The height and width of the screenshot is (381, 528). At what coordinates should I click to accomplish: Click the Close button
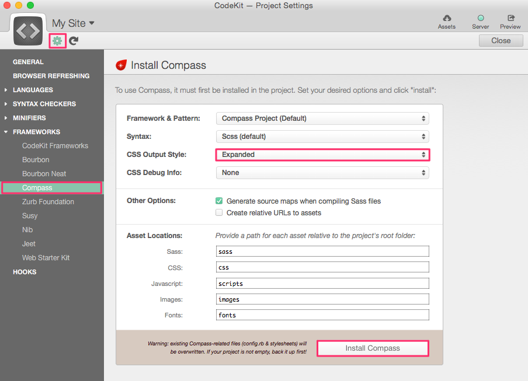coord(501,41)
